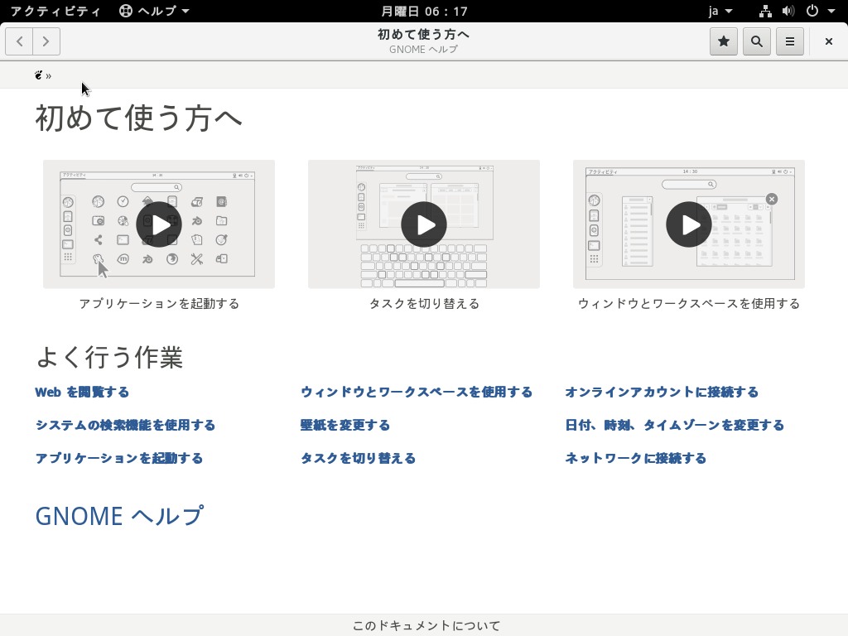Click the network status icon

765,11
